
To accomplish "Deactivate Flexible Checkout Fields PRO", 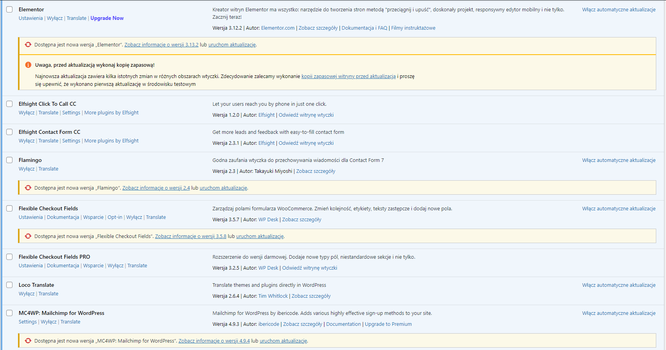I will coord(116,265).
